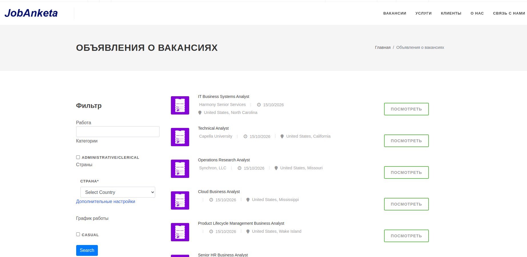Image resolution: width=527 pixels, height=257 pixels.
Task: Click ПОСМОТРЕТЬ for Operations Research Analyst
Action: (x=406, y=172)
